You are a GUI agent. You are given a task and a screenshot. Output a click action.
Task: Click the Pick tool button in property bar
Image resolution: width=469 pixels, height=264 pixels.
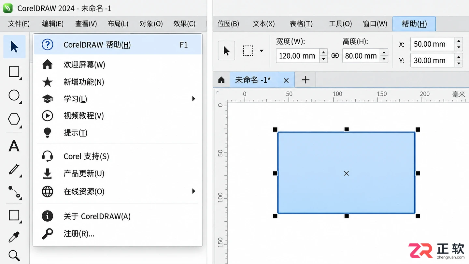226,51
